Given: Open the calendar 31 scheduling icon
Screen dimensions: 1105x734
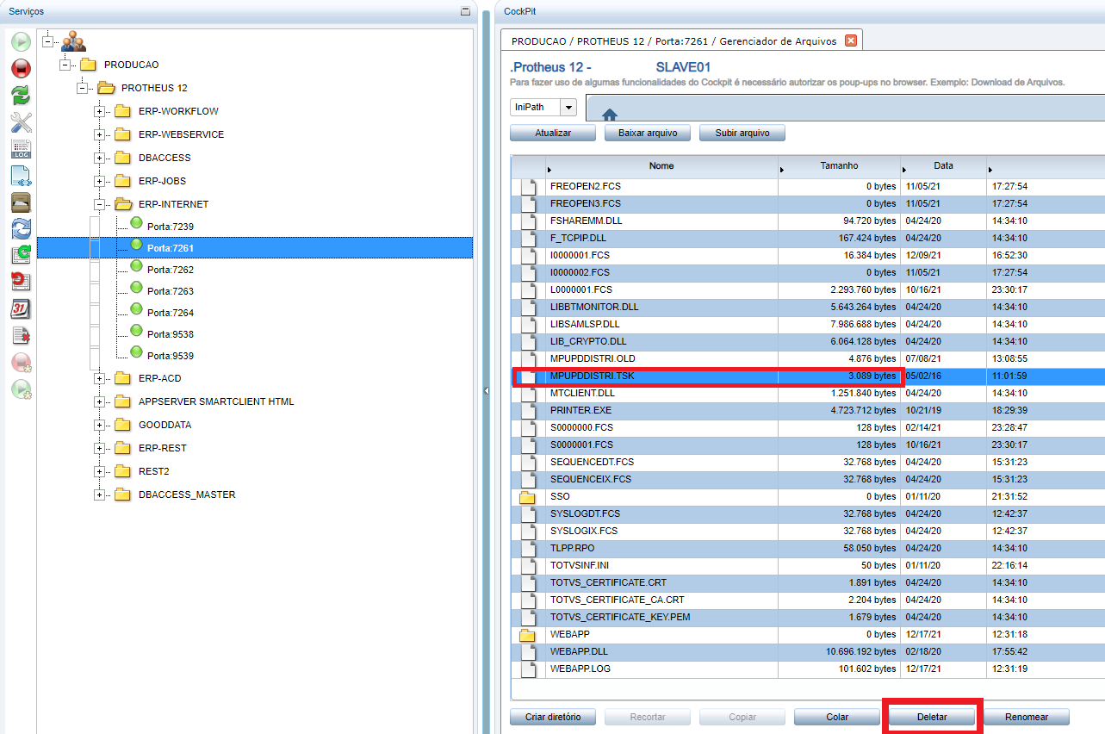Looking at the screenshot, I should tap(21, 308).
